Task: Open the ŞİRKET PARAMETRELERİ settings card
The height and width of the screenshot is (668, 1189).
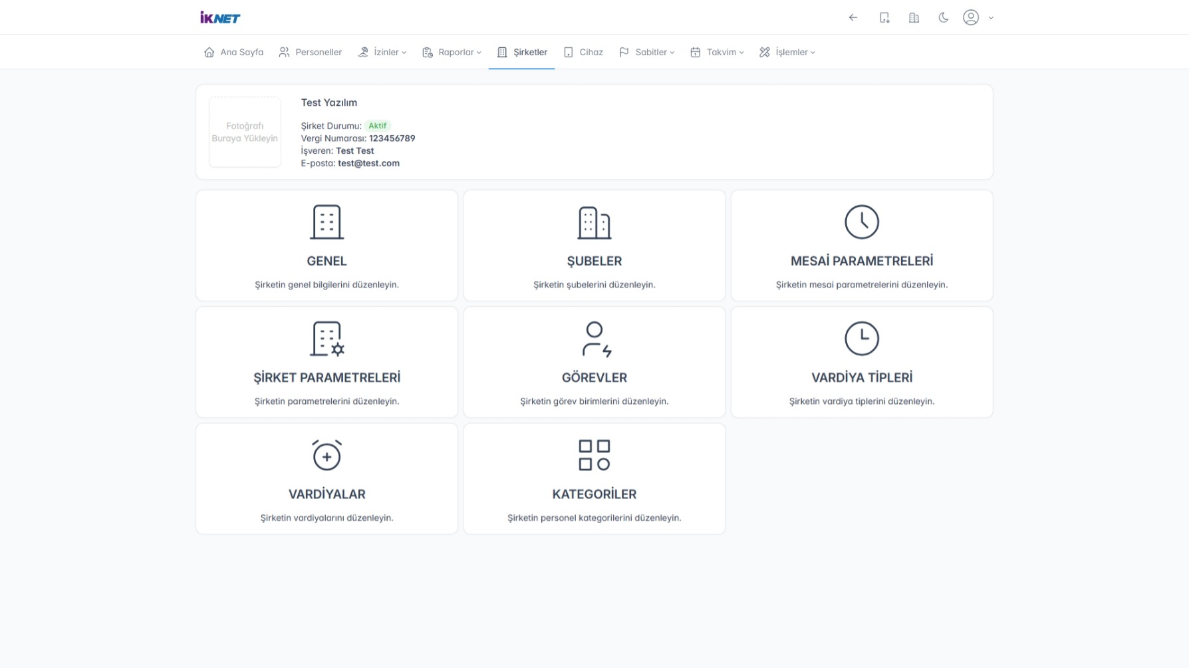Action: [327, 362]
